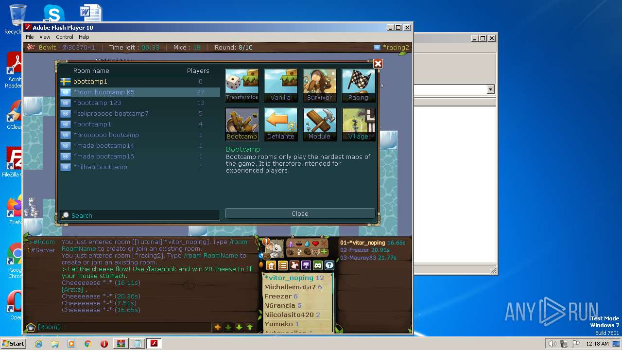
Task: Use the sleeping Zz emote
Action: click(x=299, y=252)
